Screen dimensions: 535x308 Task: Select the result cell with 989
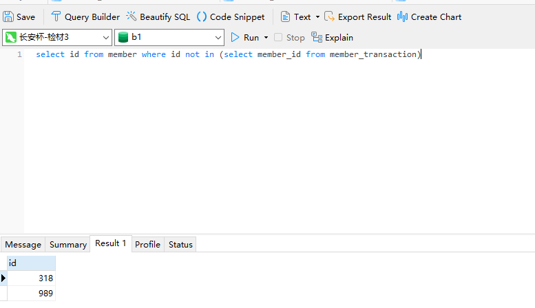coord(31,294)
